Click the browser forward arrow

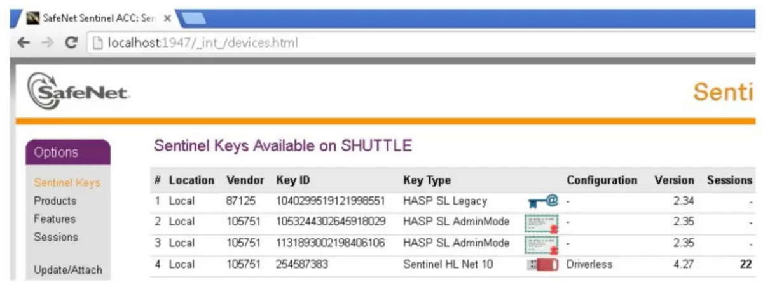pos(46,43)
